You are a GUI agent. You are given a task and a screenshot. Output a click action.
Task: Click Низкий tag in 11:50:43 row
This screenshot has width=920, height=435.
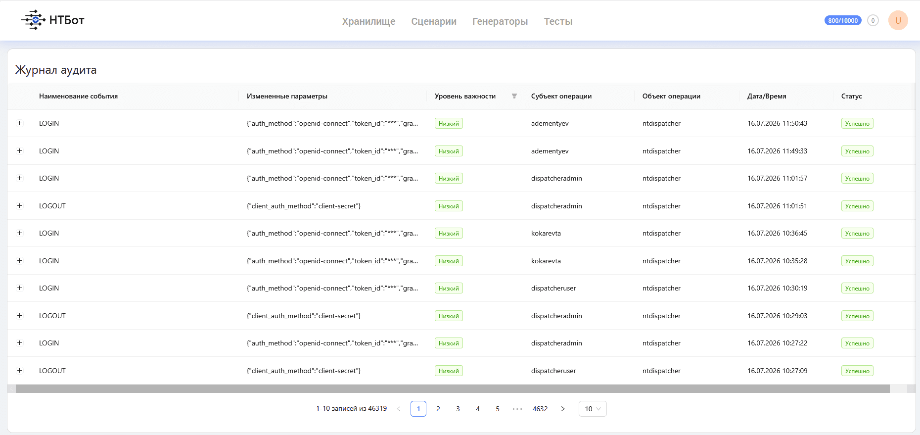point(449,123)
